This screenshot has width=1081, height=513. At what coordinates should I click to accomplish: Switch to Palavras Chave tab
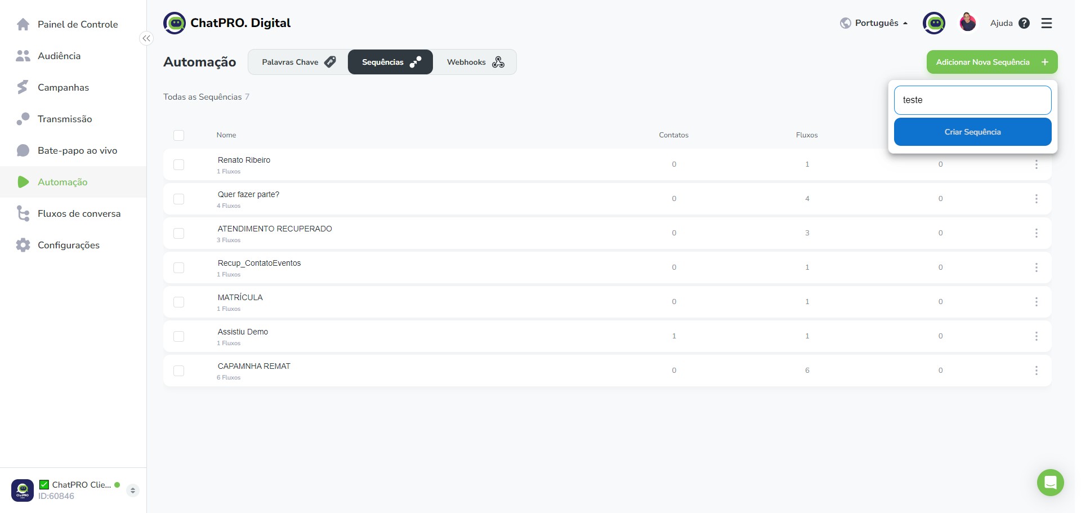click(x=298, y=62)
